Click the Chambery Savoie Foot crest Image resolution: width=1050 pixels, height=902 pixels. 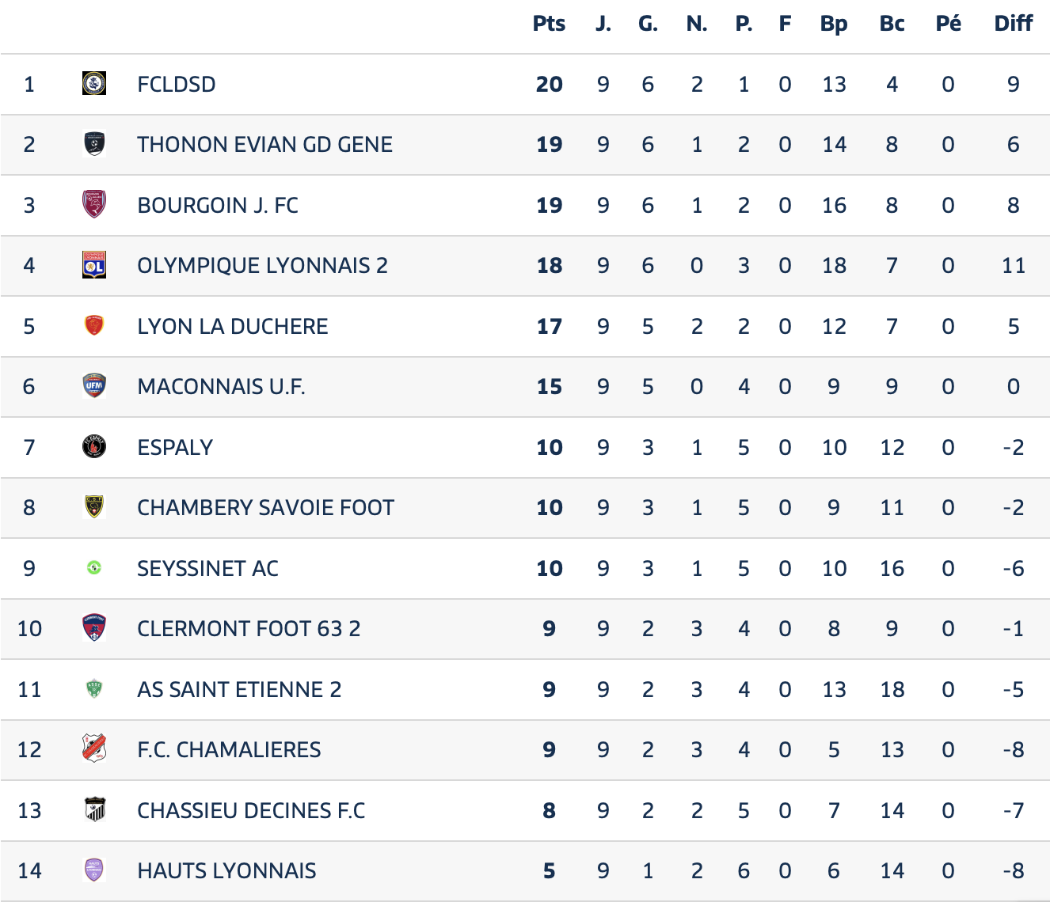click(x=94, y=507)
